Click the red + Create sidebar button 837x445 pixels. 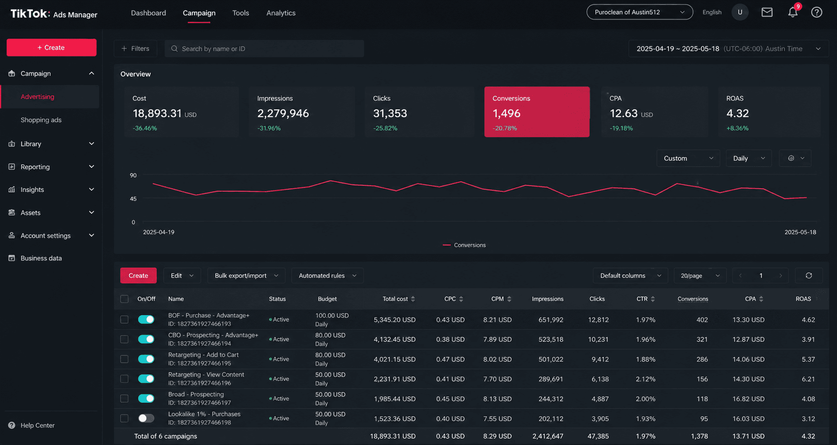coord(52,48)
